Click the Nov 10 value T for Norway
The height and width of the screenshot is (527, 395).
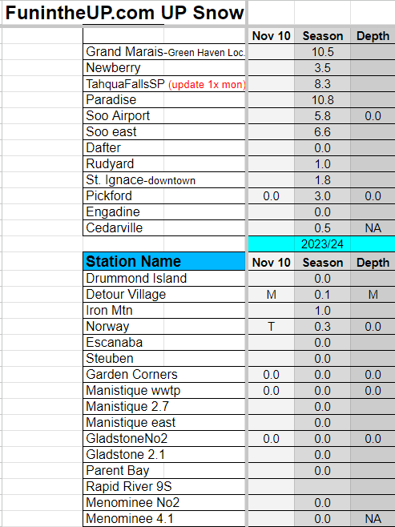(272, 326)
